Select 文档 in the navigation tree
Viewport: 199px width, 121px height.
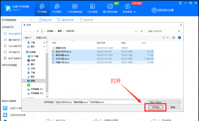(x=31, y=68)
